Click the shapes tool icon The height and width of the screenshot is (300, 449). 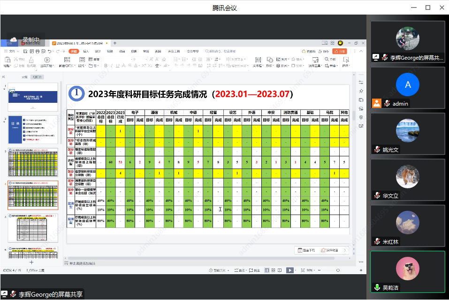tap(269, 60)
